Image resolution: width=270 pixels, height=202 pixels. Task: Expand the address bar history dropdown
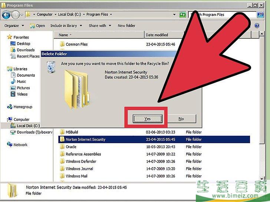coord(174,14)
